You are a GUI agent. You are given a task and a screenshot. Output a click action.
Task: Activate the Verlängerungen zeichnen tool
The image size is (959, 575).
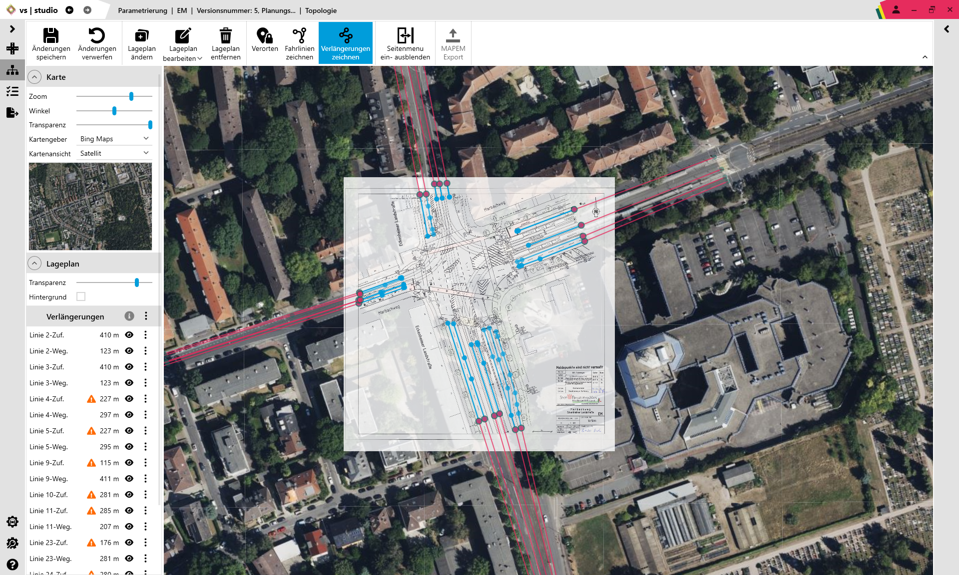click(x=346, y=43)
